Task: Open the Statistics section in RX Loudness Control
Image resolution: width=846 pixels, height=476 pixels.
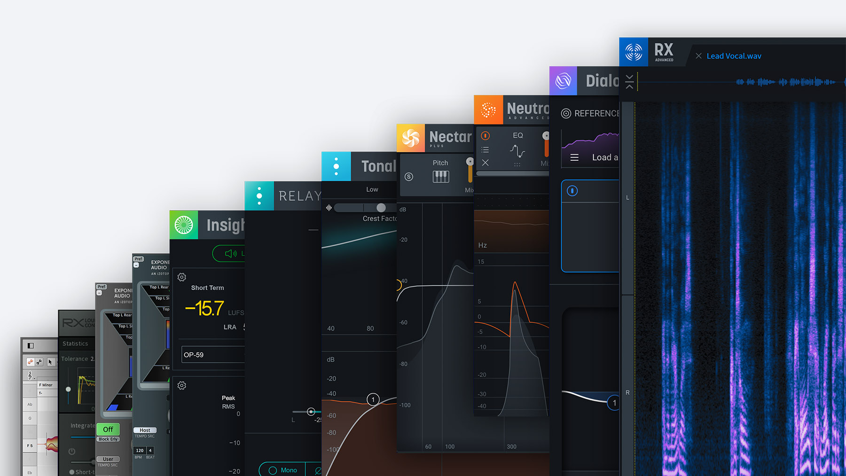Action: click(x=75, y=343)
